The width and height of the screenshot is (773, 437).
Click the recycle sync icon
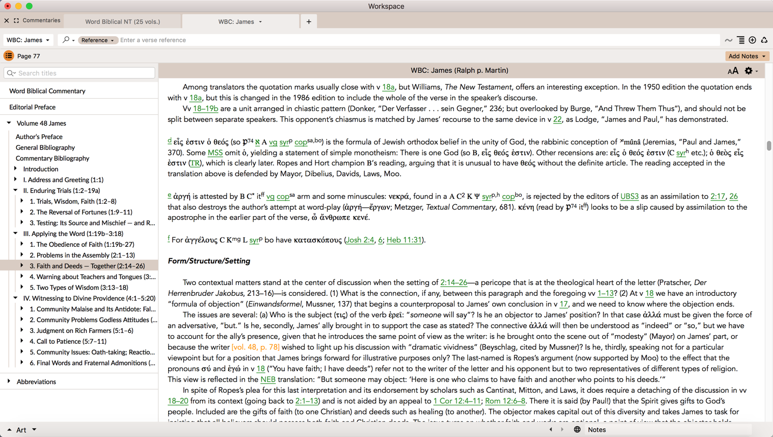764,40
